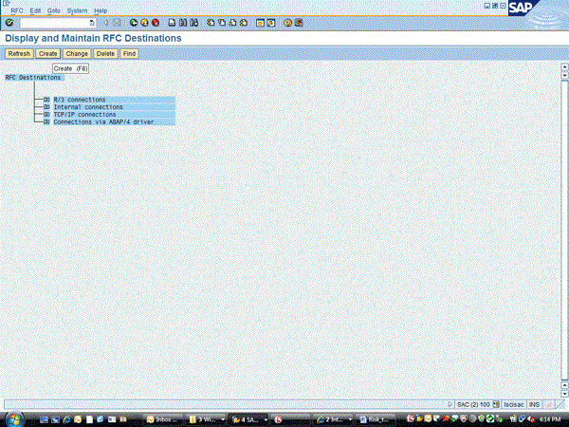Open the System menu

[x=77, y=10]
